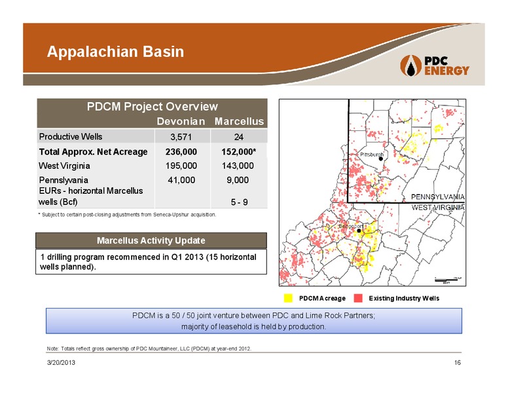Select the 'Appalachian Basin' slide title
Image resolution: width=508 pixels, height=393 pixels.
point(115,52)
